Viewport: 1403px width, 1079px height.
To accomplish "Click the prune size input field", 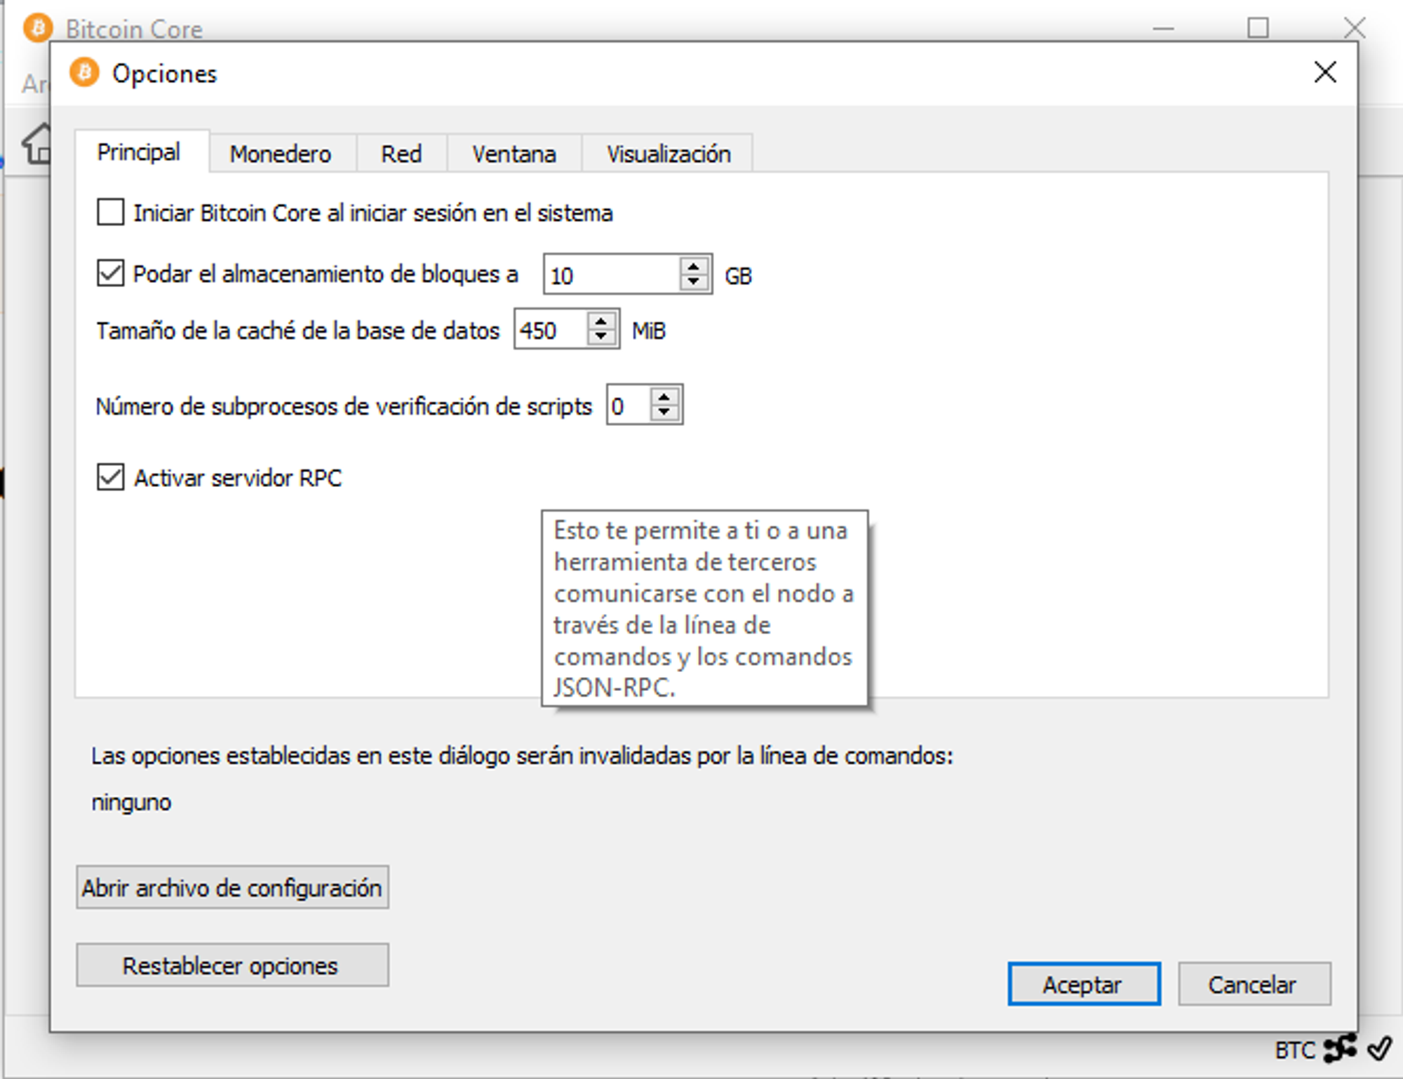I will [611, 274].
